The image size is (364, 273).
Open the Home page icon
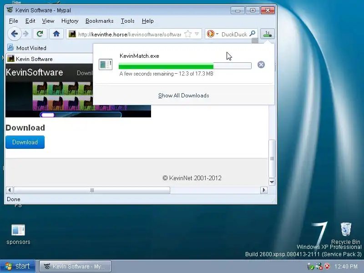(x=56, y=34)
